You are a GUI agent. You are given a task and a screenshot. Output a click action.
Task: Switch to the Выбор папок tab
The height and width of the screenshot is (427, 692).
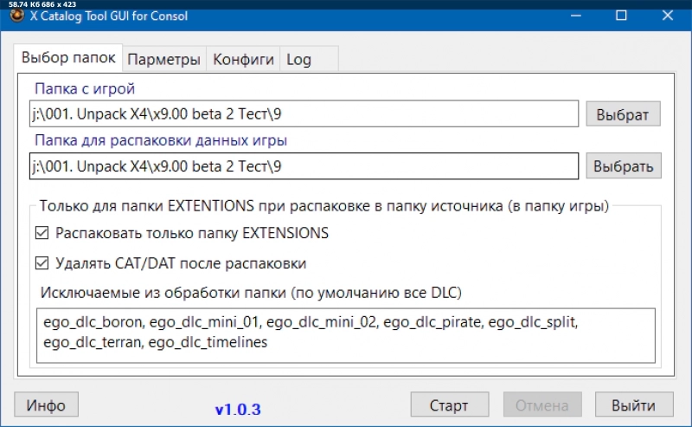point(67,58)
